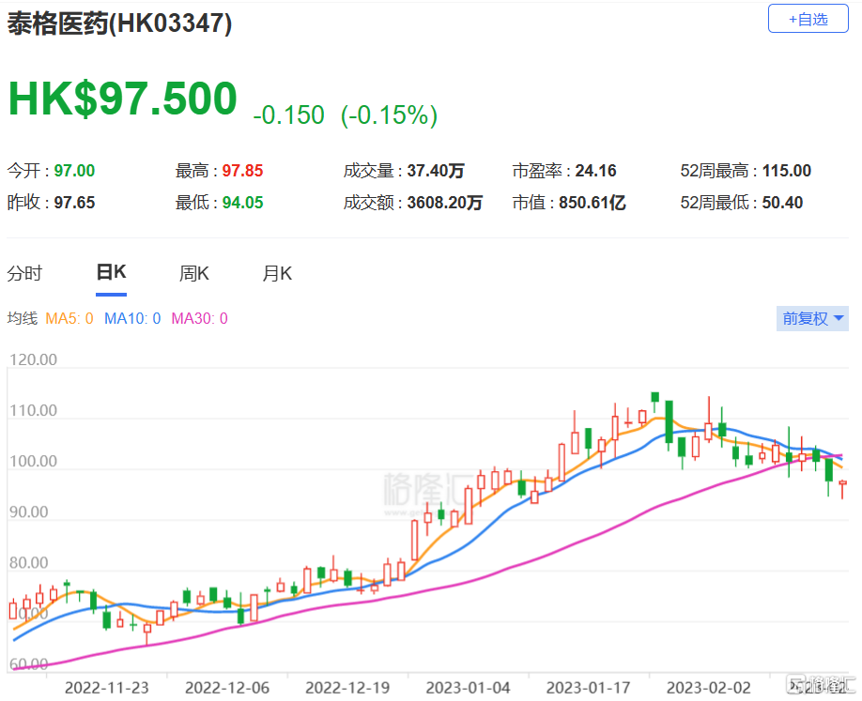Viewport: 862px width, 701px height.
Task: Click the HK$97.500 current price
Action: pos(123,99)
